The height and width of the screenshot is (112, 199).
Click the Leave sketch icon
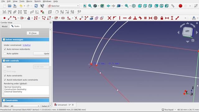194,18
